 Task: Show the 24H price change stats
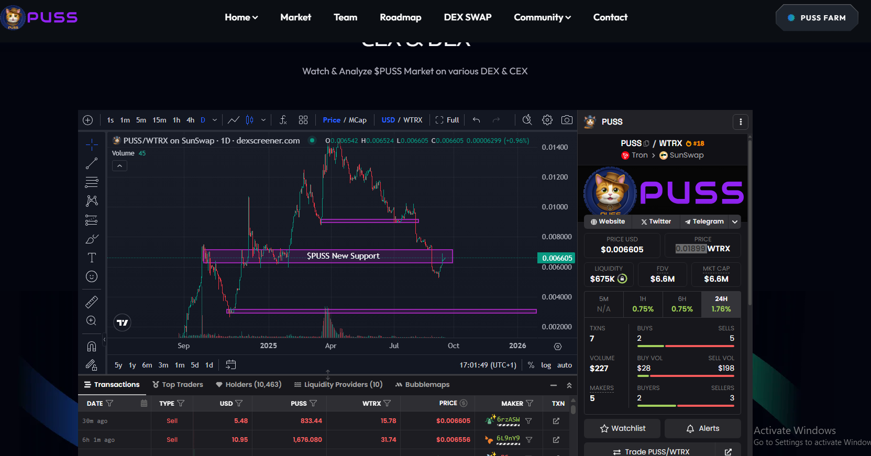click(721, 304)
